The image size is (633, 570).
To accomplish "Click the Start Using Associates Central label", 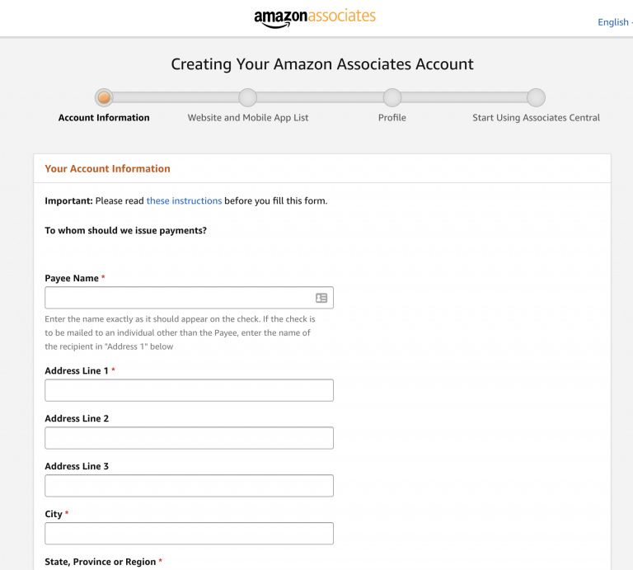I will pyautogui.click(x=536, y=118).
